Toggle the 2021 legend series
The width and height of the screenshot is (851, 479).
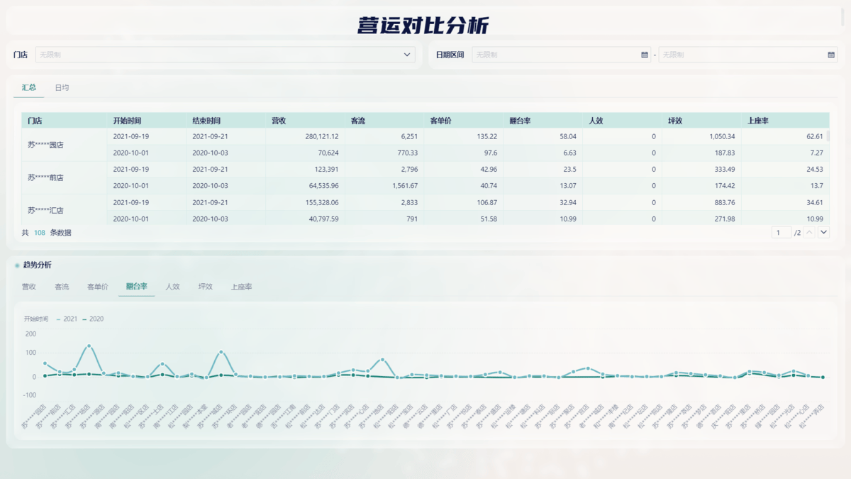click(68, 319)
